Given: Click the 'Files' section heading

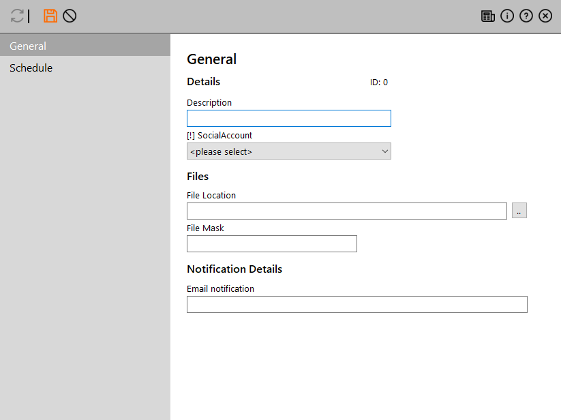Looking at the screenshot, I should point(198,177).
